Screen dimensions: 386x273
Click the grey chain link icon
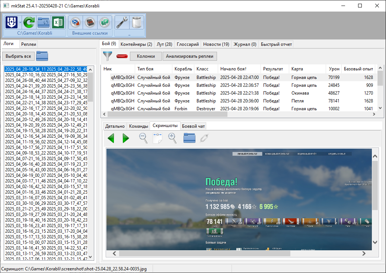204,138
